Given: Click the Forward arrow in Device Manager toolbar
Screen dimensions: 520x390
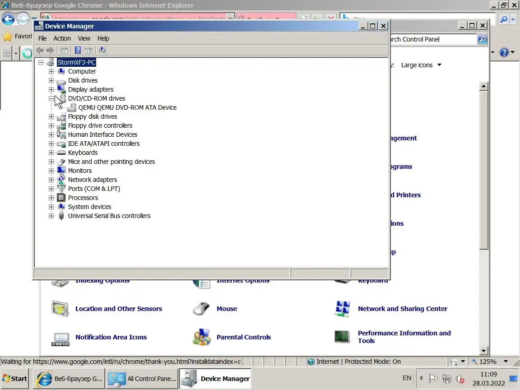Looking at the screenshot, I should (50, 50).
